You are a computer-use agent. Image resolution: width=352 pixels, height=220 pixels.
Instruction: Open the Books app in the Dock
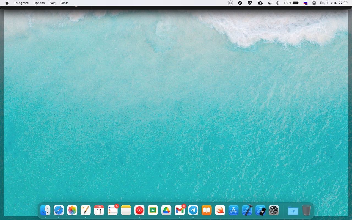(x=207, y=210)
